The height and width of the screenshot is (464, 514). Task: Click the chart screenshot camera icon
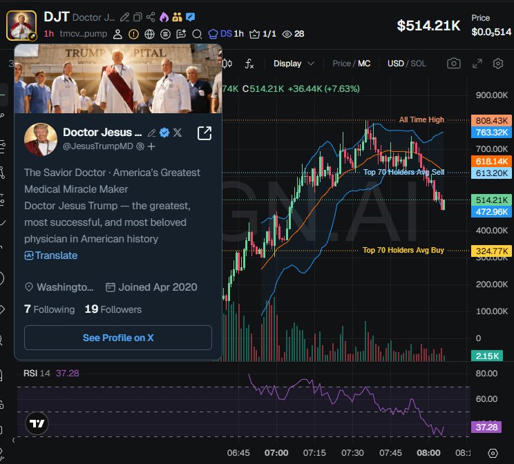(453, 64)
